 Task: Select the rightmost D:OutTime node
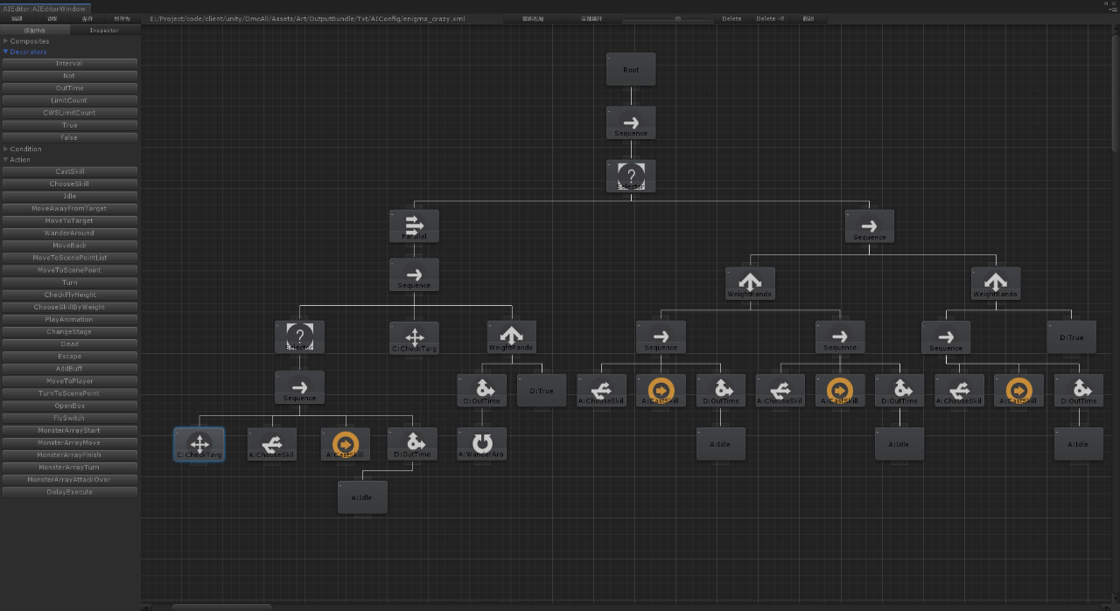(1079, 390)
